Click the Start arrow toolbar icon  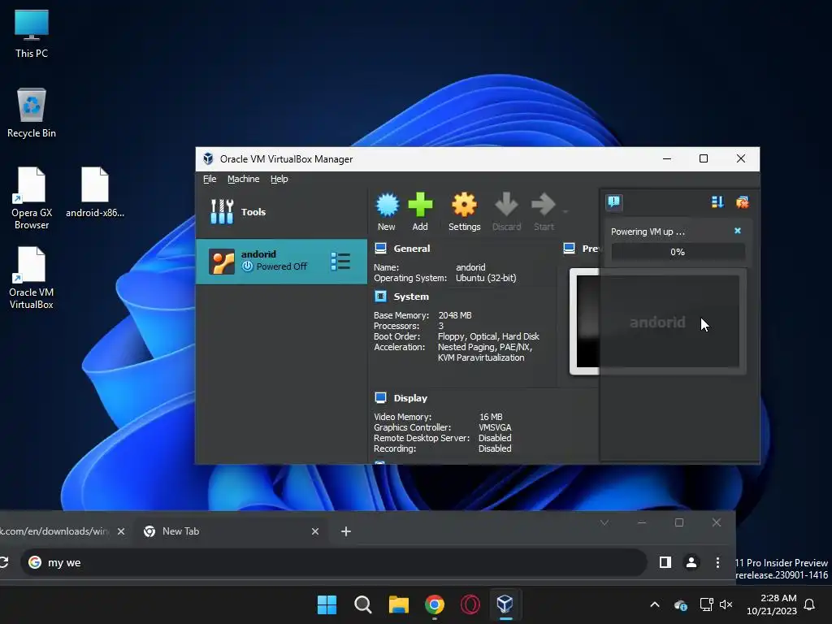[x=544, y=211]
